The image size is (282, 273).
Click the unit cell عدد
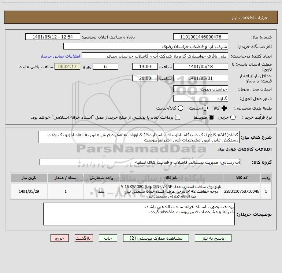pyautogui.click(x=101, y=191)
